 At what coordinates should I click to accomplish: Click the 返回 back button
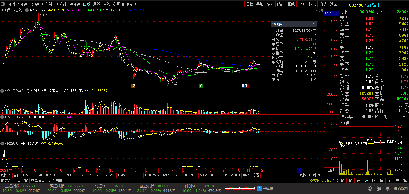(333, 4)
